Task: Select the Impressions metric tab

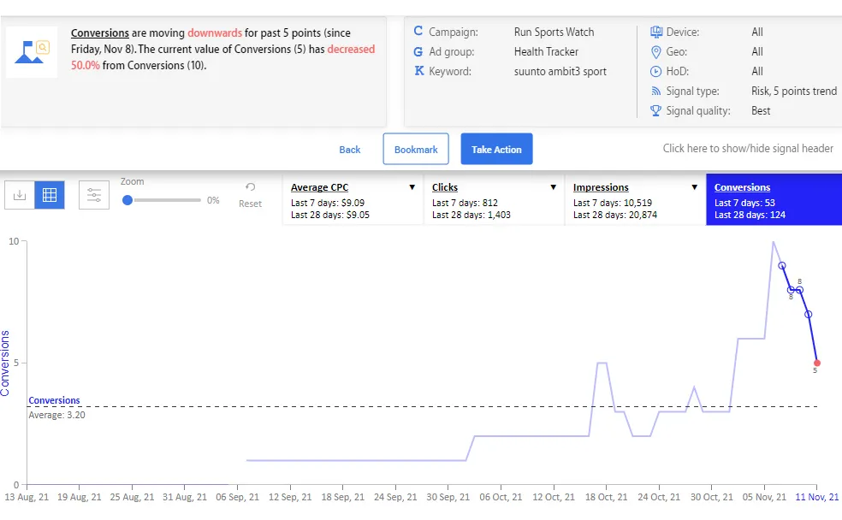Action: [x=635, y=199]
